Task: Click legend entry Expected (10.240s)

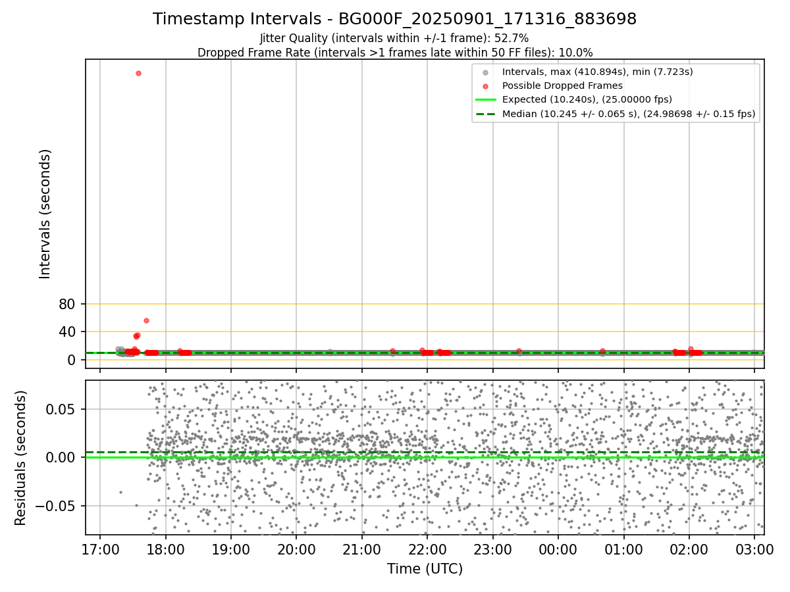Action: [x=587, y=99]
